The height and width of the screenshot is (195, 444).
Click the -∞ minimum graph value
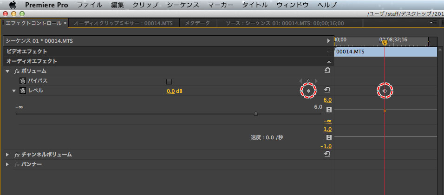(327, 121)
